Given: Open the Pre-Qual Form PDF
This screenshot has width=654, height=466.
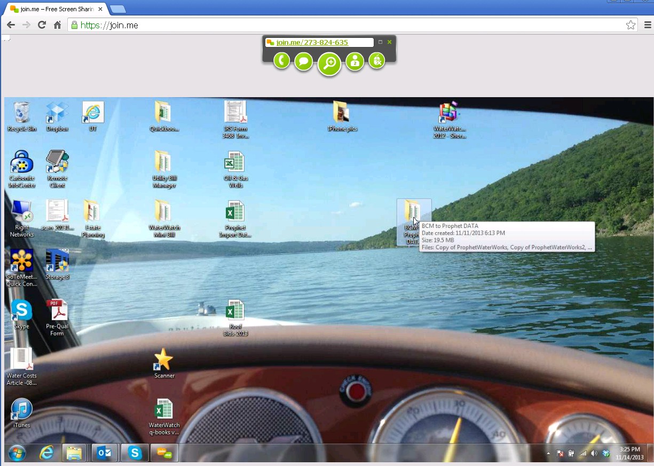Looking at the screenshot, I should (x=57, y=317).
